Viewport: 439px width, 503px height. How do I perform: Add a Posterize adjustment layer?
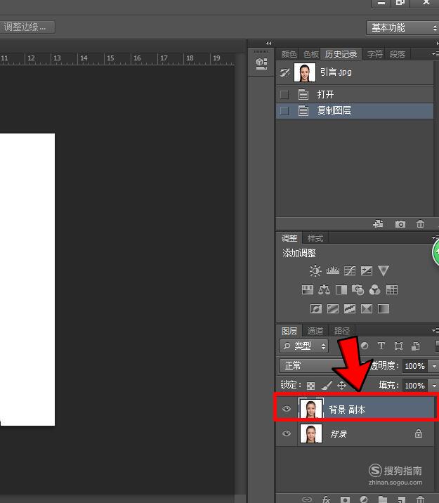(x=332, y=309)
